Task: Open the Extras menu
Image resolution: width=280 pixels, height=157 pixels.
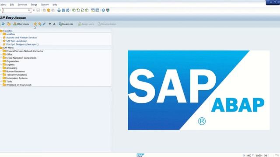Action: [34, 5]
